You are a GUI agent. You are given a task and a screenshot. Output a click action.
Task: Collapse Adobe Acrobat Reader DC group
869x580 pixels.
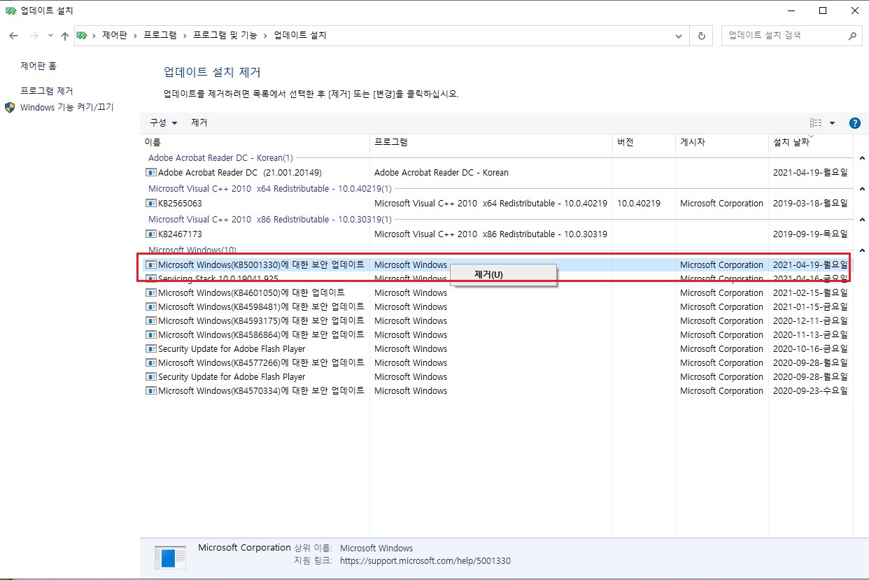click(861, 158)
